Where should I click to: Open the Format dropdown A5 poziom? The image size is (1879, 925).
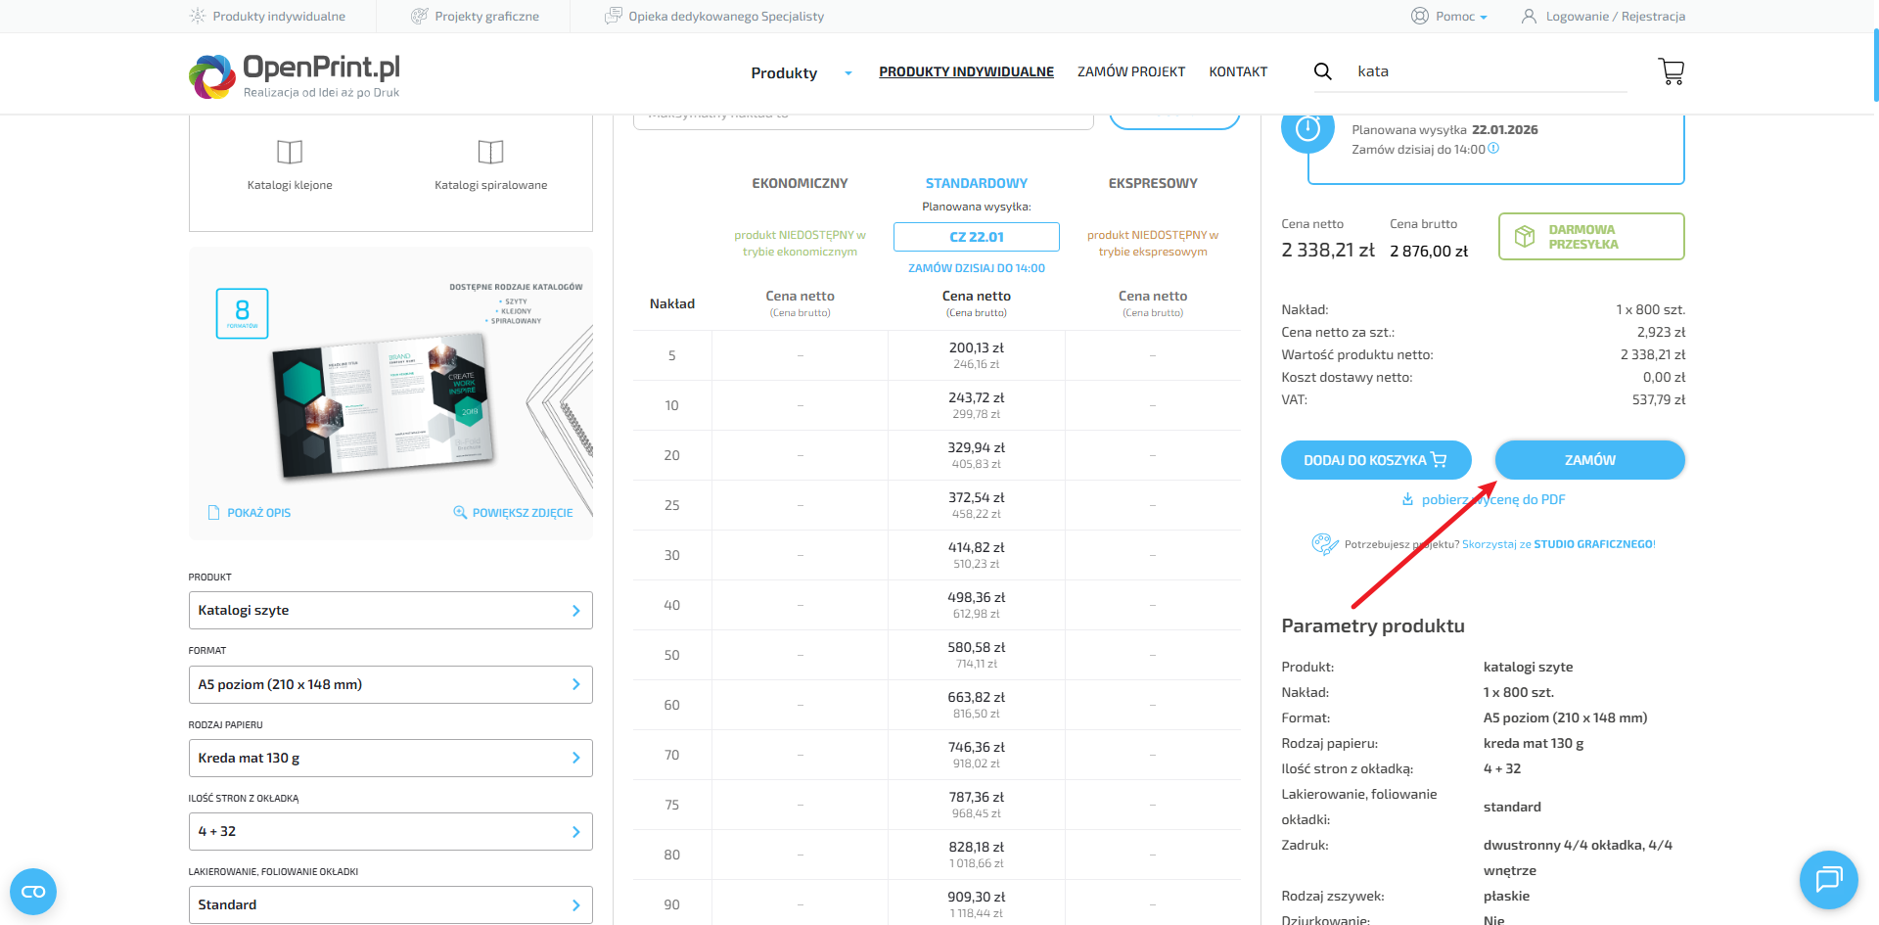tap(390, 685)
